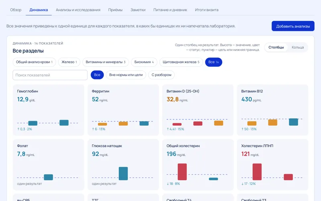
Task: Open the Глюкоза натощак card title
Action: tap(107, 146)
